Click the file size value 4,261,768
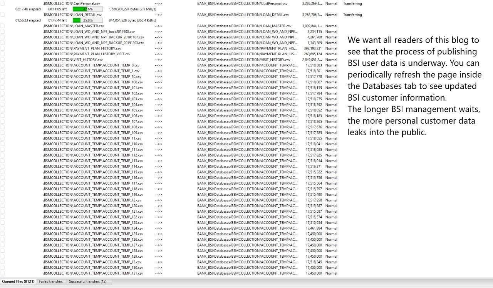The height and width of the screenshot is (288, 493). (x=315, y=37)
